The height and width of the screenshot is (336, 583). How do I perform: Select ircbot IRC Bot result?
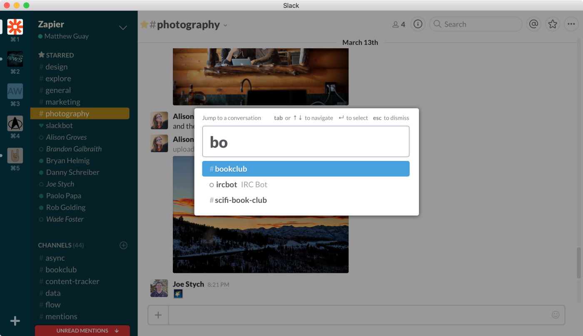pos(306,185)
